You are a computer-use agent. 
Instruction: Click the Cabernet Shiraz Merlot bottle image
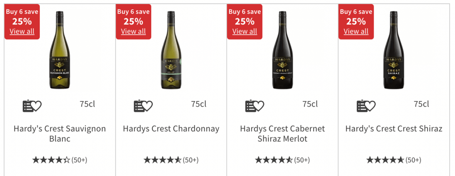coord(282,51)
